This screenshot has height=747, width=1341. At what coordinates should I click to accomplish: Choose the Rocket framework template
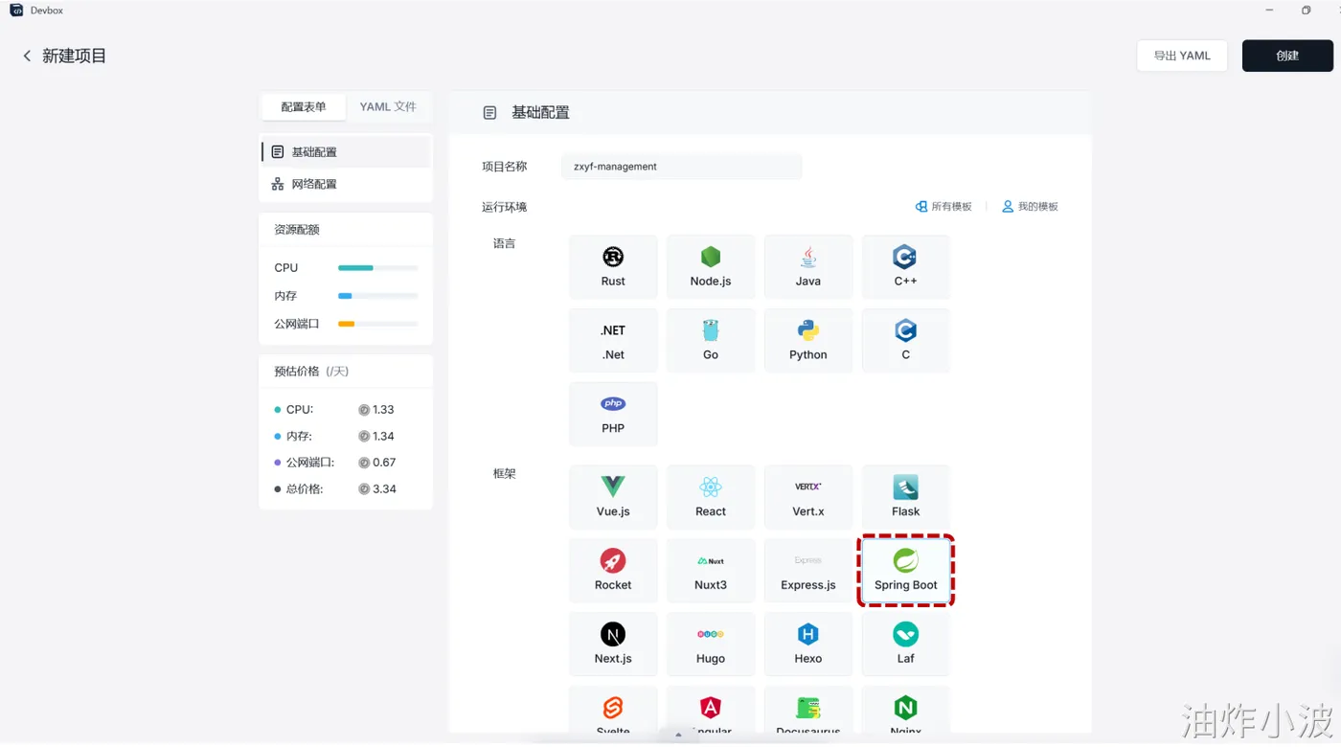tap(613, 571)
